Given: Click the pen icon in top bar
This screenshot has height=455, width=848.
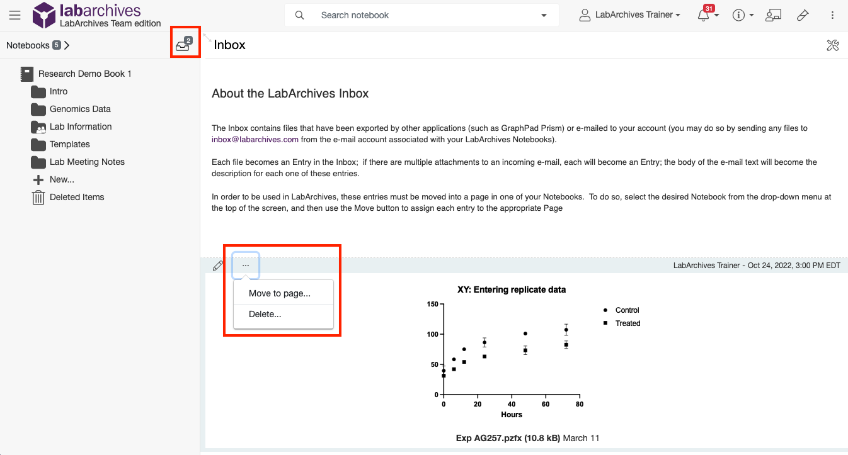Looking at the screenshot, I should coord(803,15).
